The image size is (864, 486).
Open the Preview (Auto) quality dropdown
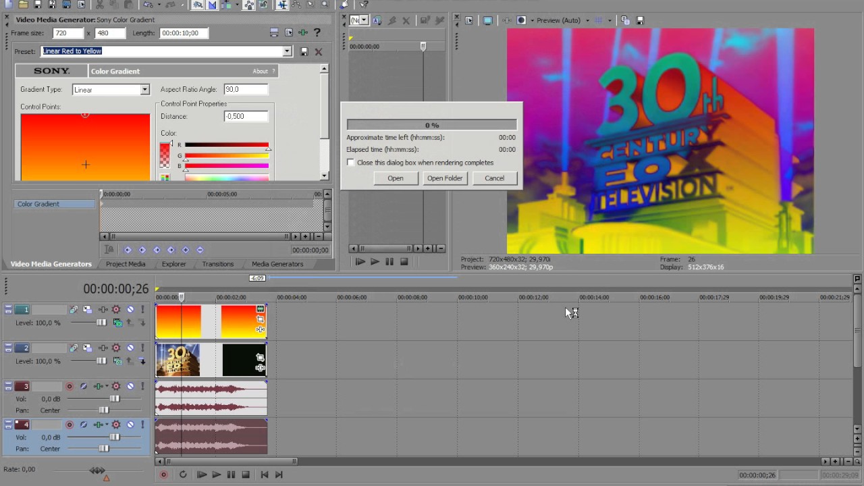(587, 20)
